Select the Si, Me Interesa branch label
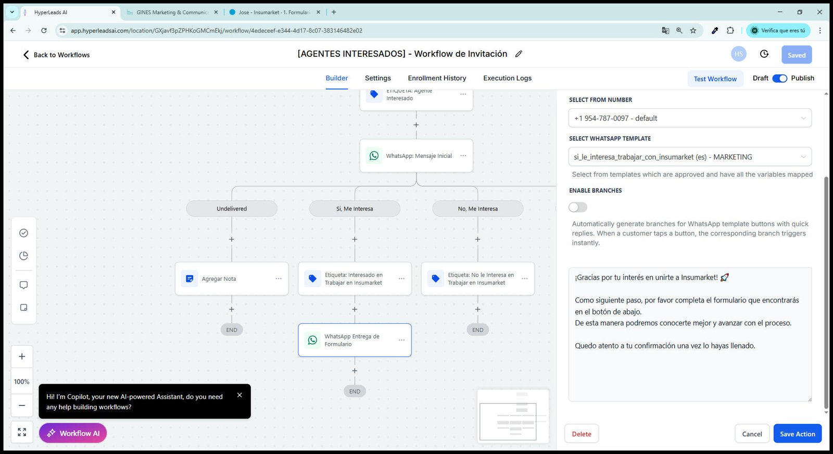 pyautogui.click(x=355, y=209)
